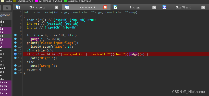
Task: Toggle breakpoint dot on line 15
Action: pyautogui.click(x=16, y=65)
